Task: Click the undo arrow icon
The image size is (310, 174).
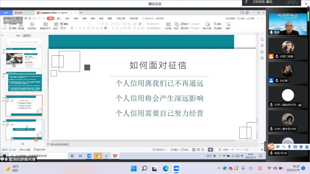Action: [x=34, y=18]
